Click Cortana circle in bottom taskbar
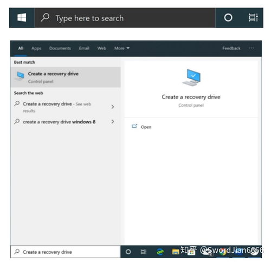Viewport: 271px width, 262px height. click(128, 252)
